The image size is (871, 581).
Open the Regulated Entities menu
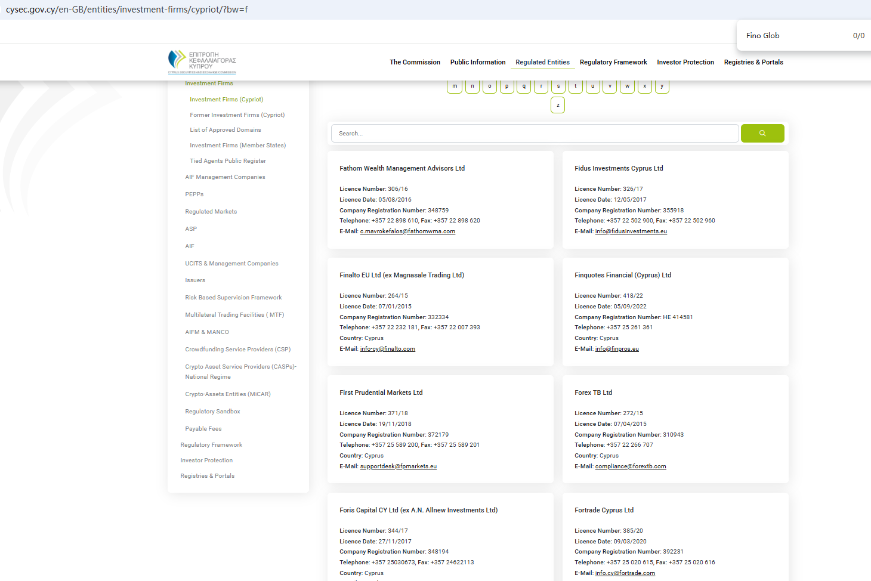tap(542, 62)
